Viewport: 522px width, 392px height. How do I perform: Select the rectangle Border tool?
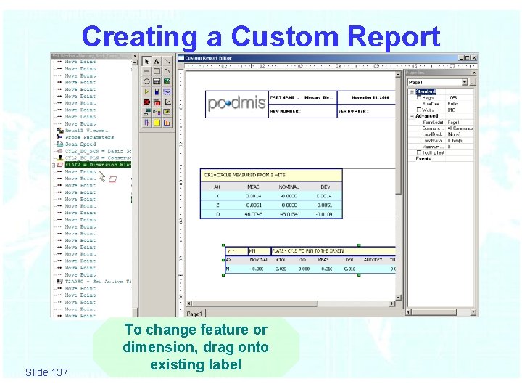point(157,71)
